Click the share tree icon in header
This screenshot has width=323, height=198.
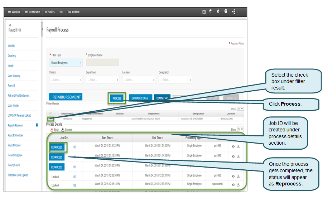pyautogui.click(x=234, y=12)
